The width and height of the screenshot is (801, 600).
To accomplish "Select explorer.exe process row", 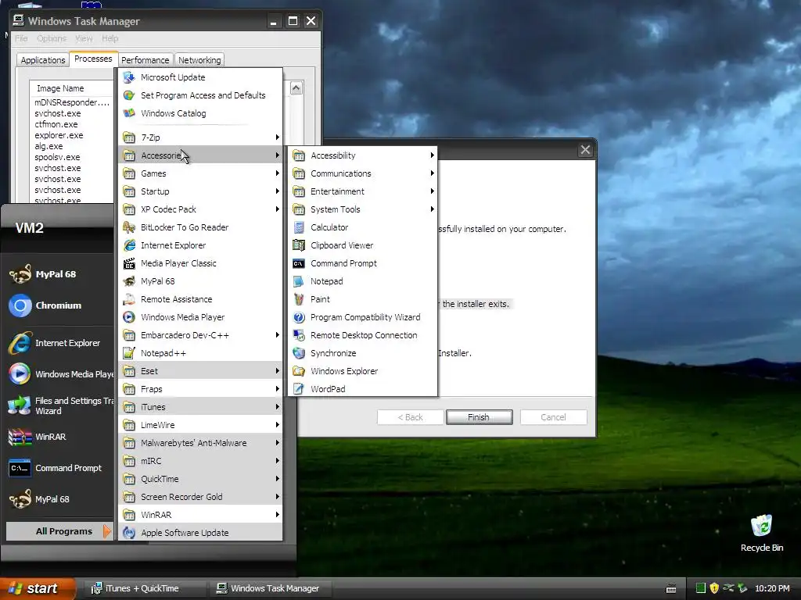I will coord(59,135).
